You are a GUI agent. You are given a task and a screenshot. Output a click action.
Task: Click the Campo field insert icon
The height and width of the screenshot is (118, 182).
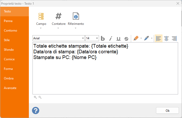point(41,16)
